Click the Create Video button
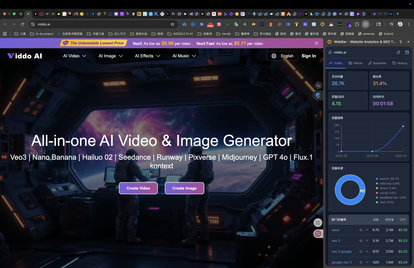The image size is (414, 268). [x=138, y=188]
